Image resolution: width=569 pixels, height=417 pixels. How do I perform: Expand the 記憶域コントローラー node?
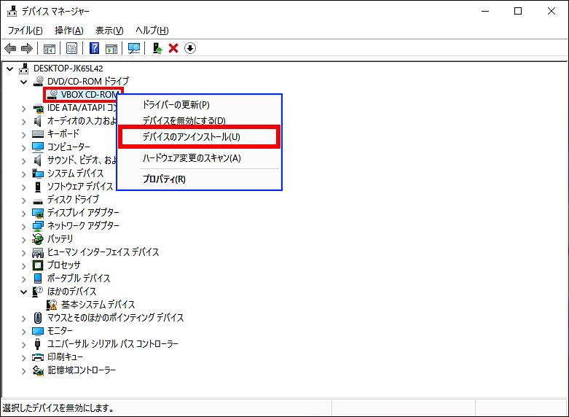click(x=23, y=371)
